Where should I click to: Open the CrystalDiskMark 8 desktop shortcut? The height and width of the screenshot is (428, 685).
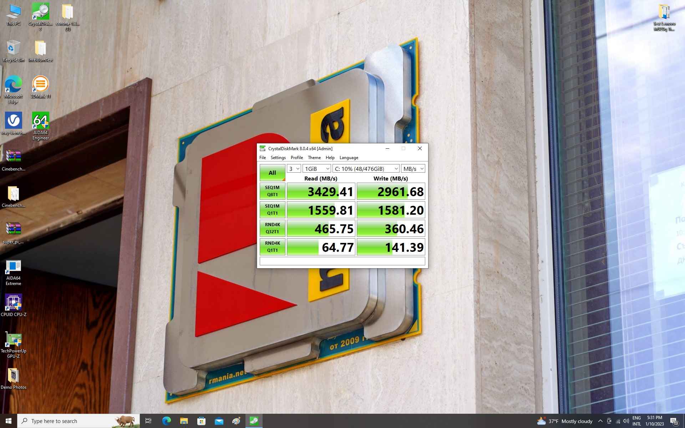pyautogui.click(x=40, y=17)
